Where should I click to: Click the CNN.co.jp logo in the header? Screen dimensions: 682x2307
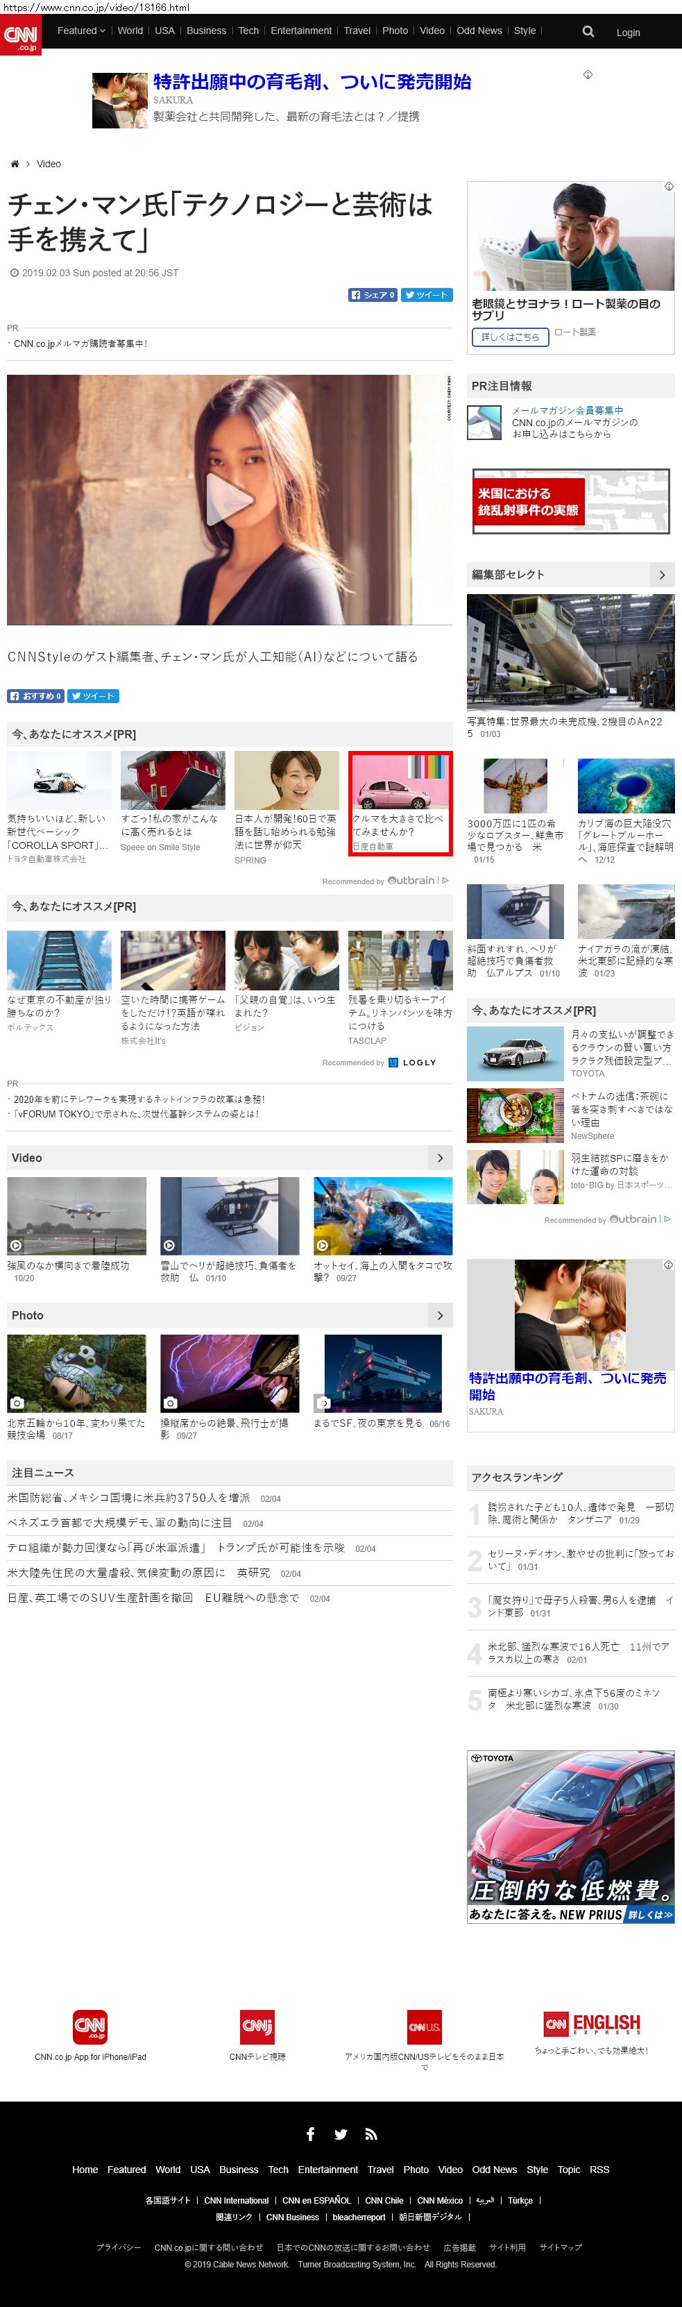[x=21, y=35]
